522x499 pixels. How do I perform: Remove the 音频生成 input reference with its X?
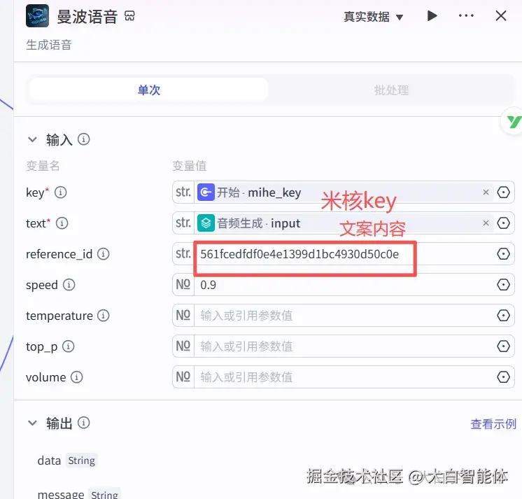(x=486, y=223)
